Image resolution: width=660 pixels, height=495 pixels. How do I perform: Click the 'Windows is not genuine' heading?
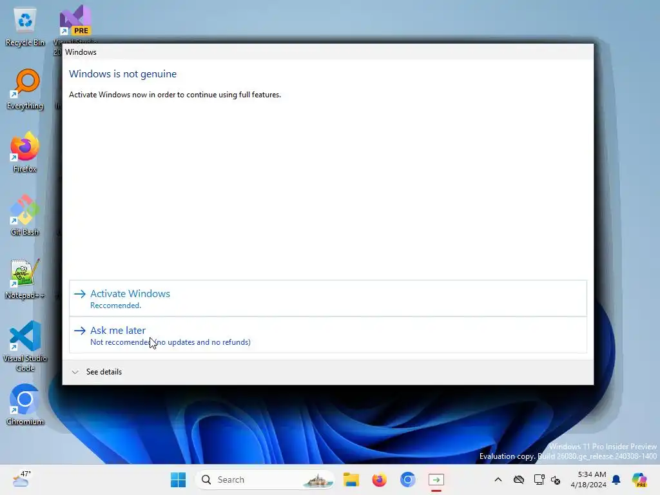(x=123, y=74)
